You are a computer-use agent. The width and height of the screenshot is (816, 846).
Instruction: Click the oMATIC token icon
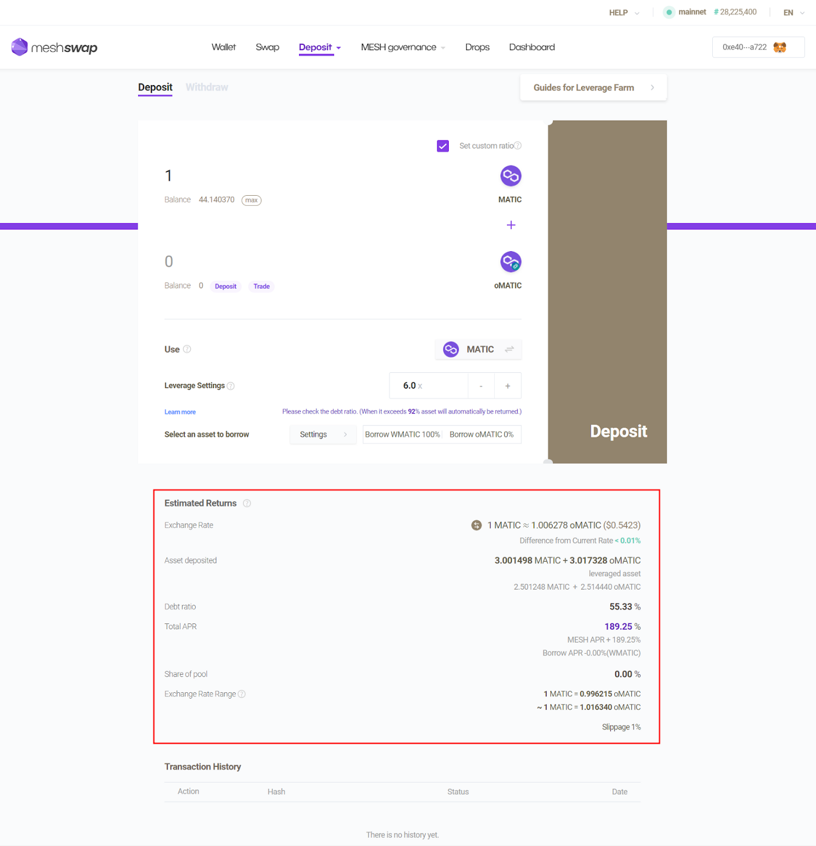(511, 262)
